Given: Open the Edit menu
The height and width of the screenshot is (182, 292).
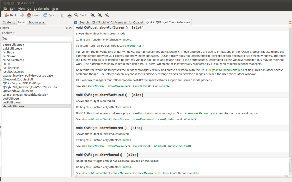Looking at the screenshot, I should click(x=13, y=9).
